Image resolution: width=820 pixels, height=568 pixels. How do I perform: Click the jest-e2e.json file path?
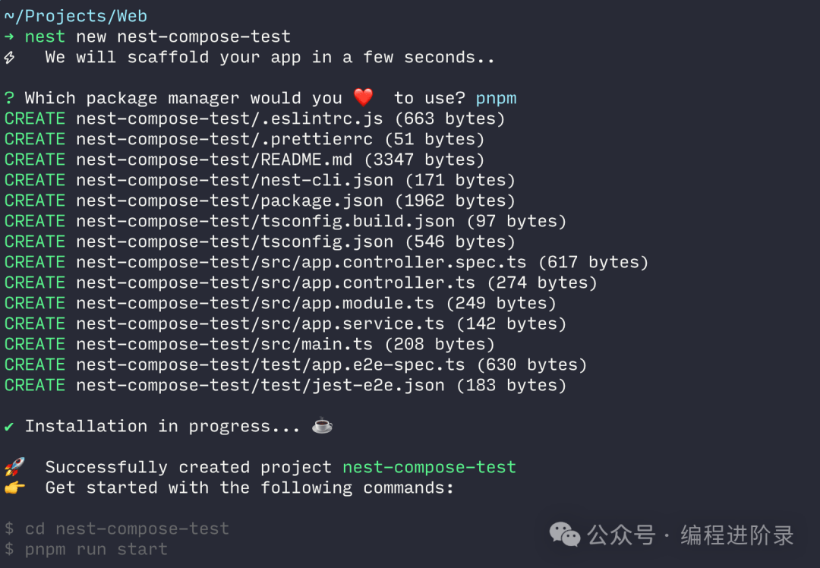(x=260, y=386)
